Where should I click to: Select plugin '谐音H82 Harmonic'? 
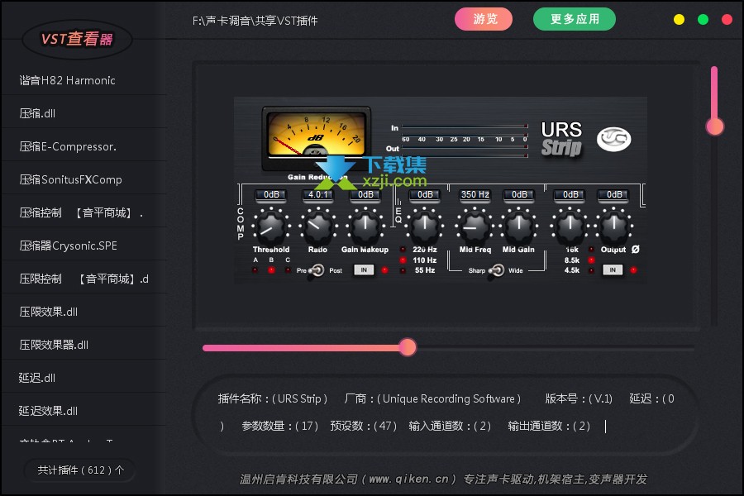84,80
